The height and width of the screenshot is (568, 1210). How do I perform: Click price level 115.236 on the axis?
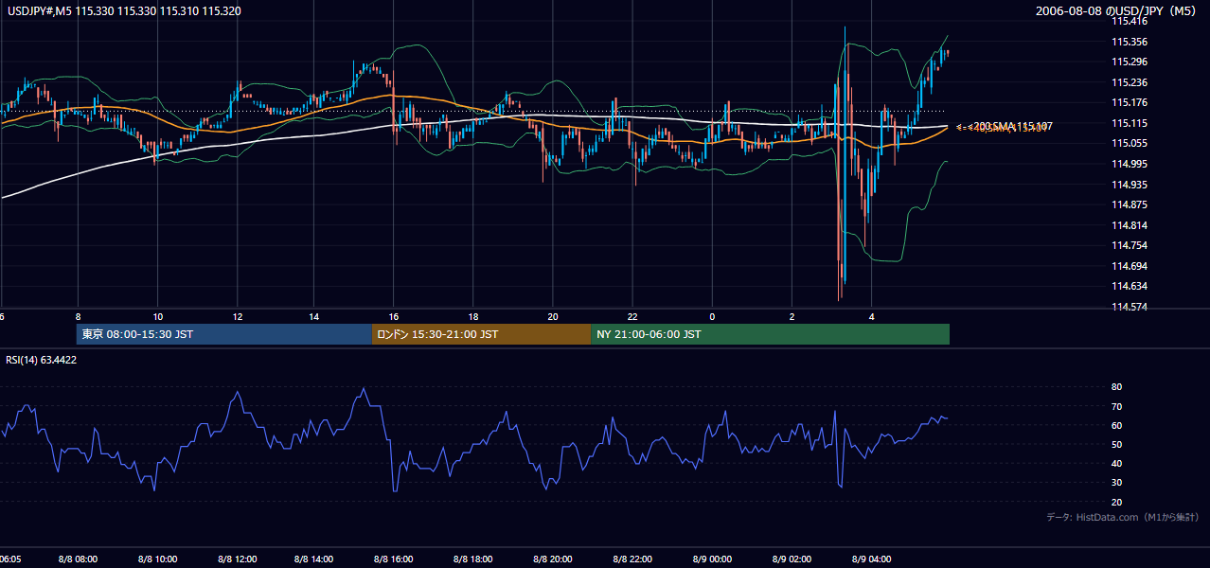(x=1131, y=82)
